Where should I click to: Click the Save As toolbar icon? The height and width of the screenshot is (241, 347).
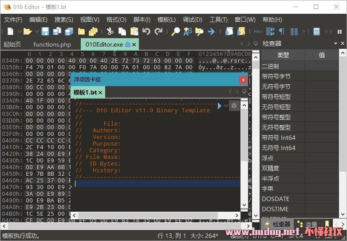[57, 32]
